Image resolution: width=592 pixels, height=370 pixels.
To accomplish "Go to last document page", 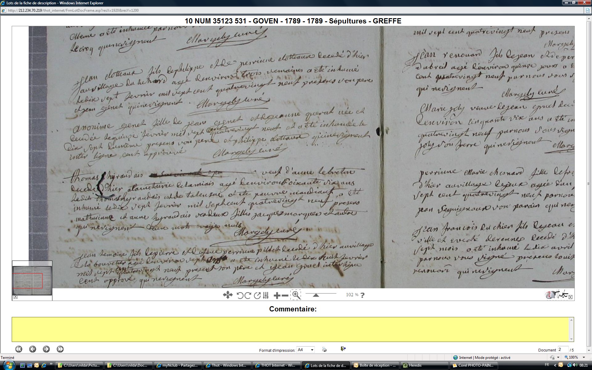I will point(60,349).
